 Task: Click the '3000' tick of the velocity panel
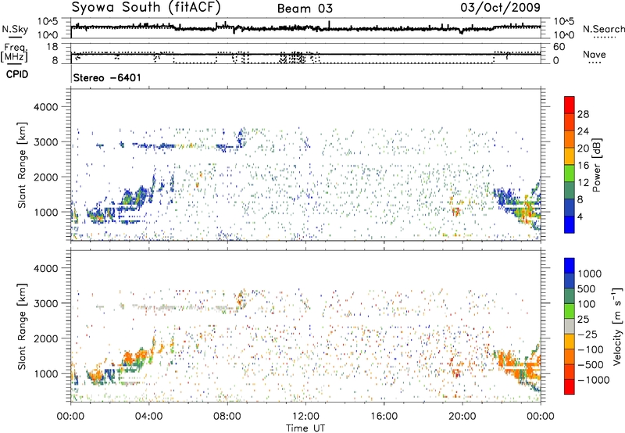click(x=45, y=303)
